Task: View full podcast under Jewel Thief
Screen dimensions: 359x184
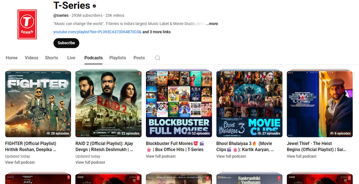Action: 301,156
